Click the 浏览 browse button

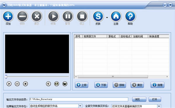(x=139, y=99)
